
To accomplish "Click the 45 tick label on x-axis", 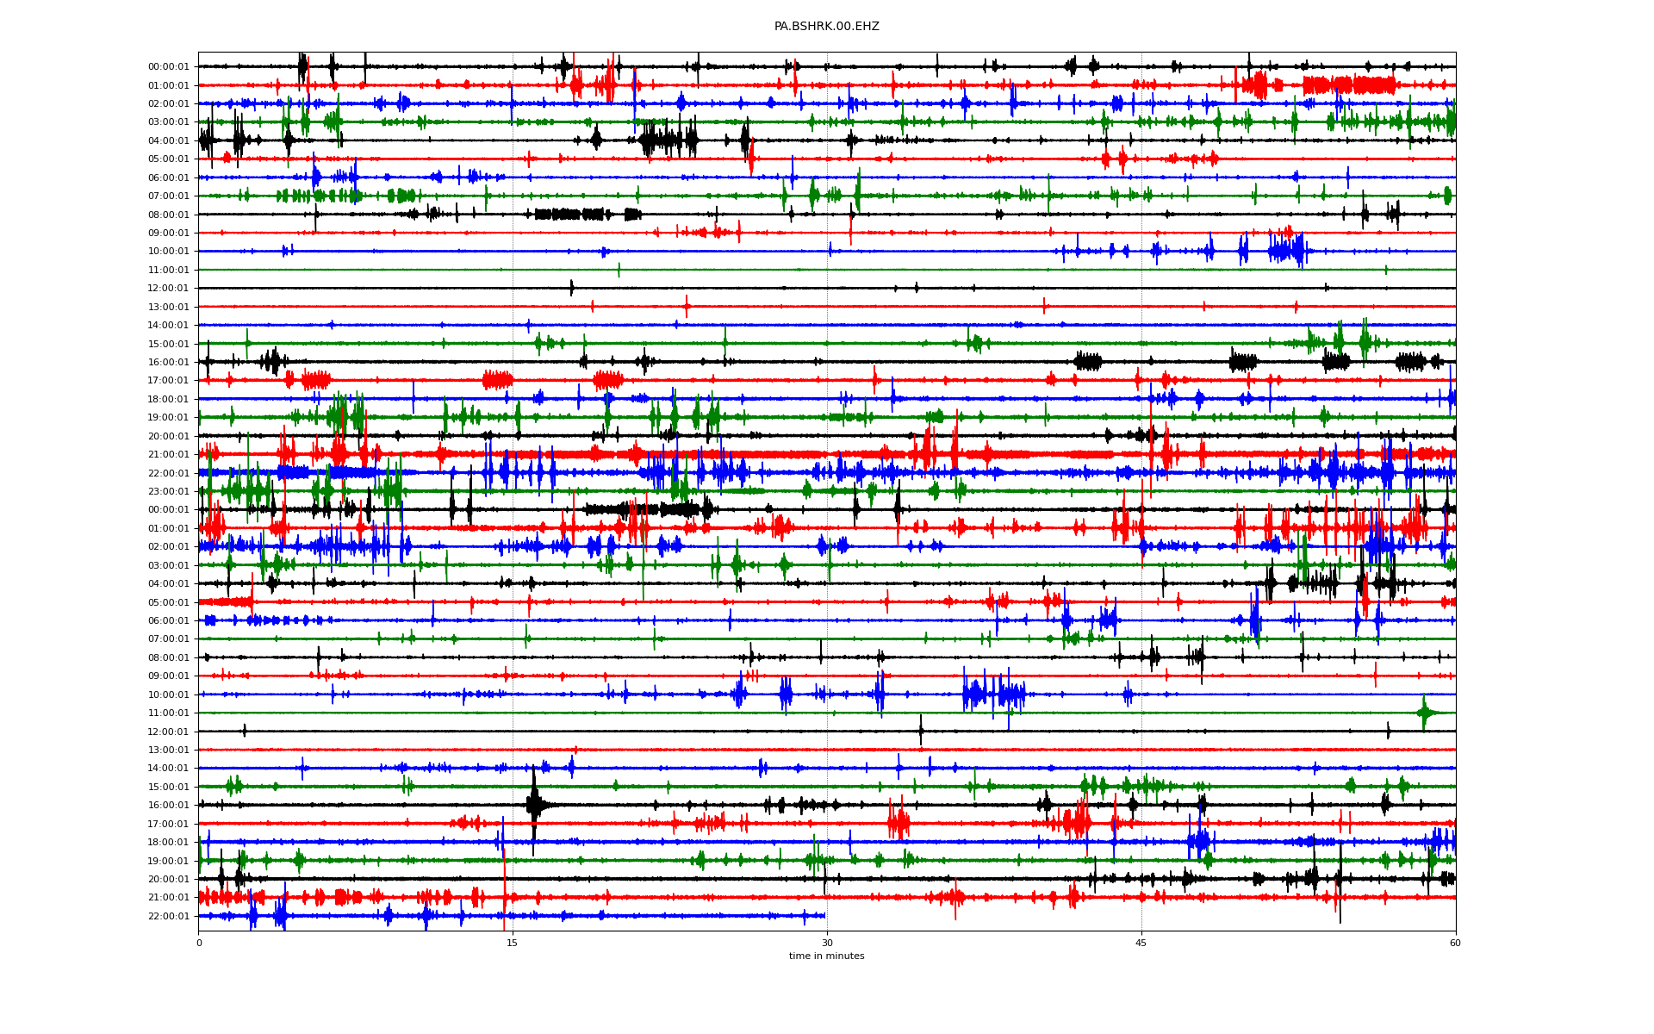I will 1141,943.
